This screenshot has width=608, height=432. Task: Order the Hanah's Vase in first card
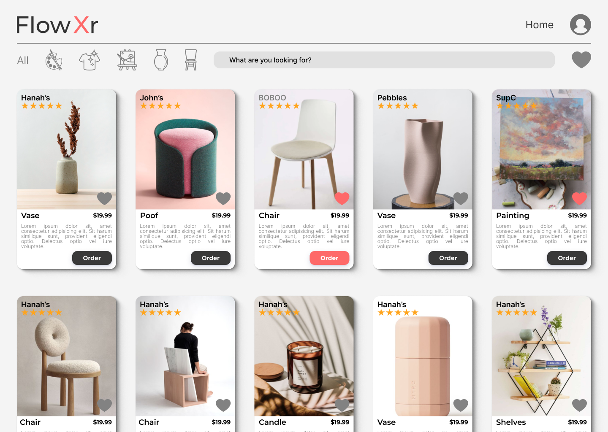92,258
